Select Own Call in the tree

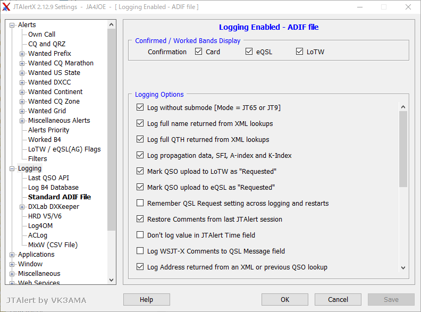tap(41, 35)
